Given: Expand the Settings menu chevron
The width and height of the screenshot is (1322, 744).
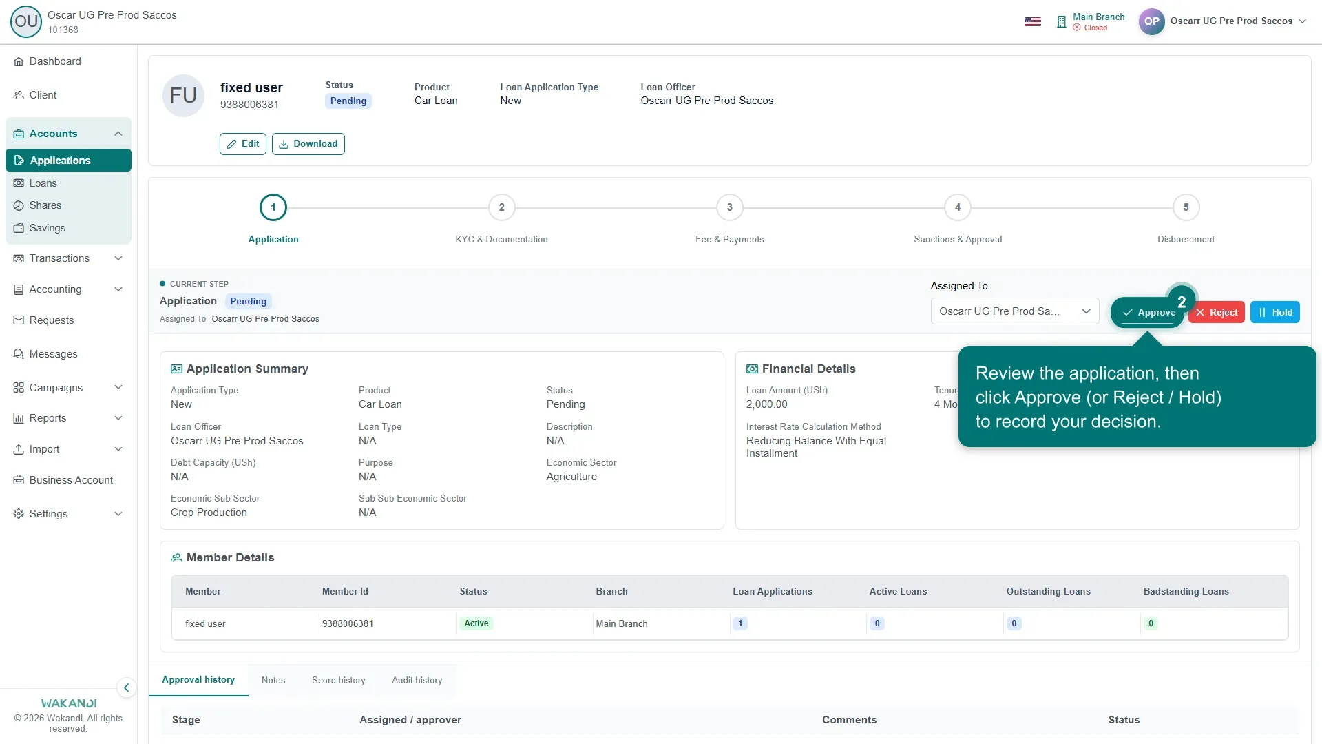Looking at the screenshot, I should point(118,514).
